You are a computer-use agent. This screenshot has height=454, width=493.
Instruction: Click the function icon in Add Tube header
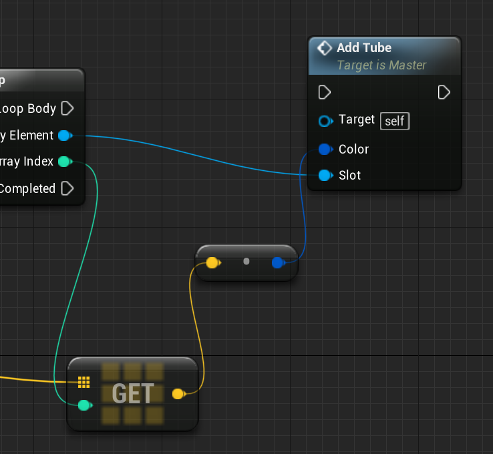(325, 48)
